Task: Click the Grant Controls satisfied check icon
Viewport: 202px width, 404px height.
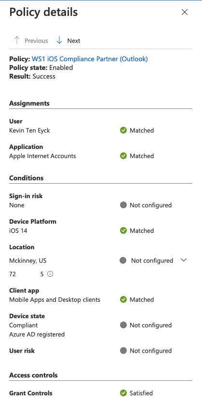Action: pos(123,393)
